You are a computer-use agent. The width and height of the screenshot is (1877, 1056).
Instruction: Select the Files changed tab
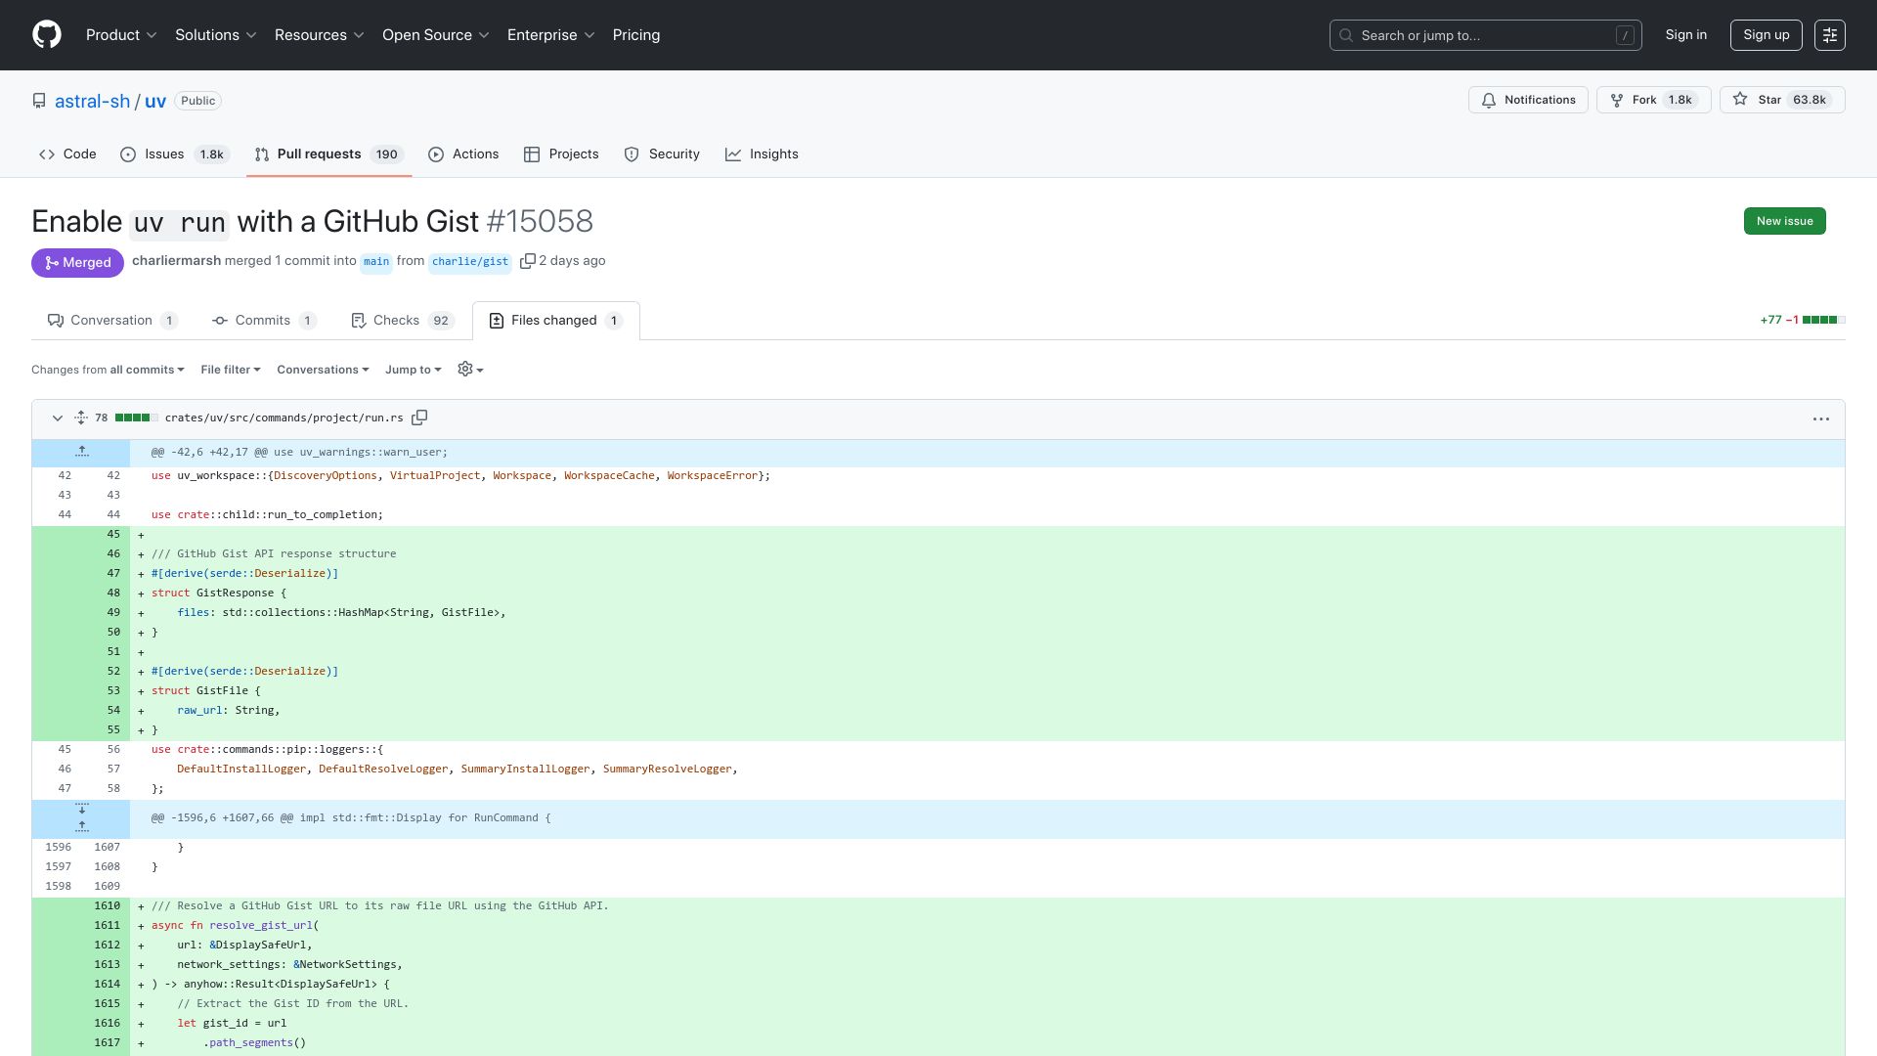[x=556, y=321]
